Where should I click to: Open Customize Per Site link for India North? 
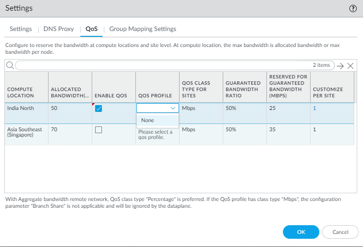(314, 108)
